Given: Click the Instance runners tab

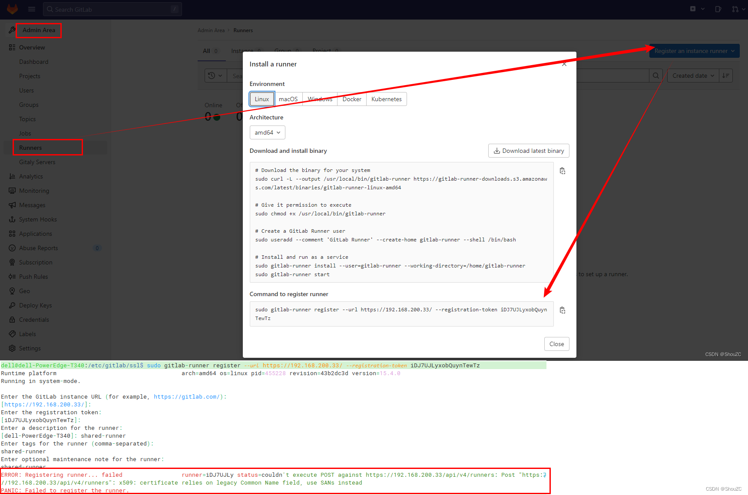Looking at the screenshot, I should [246, 51].
